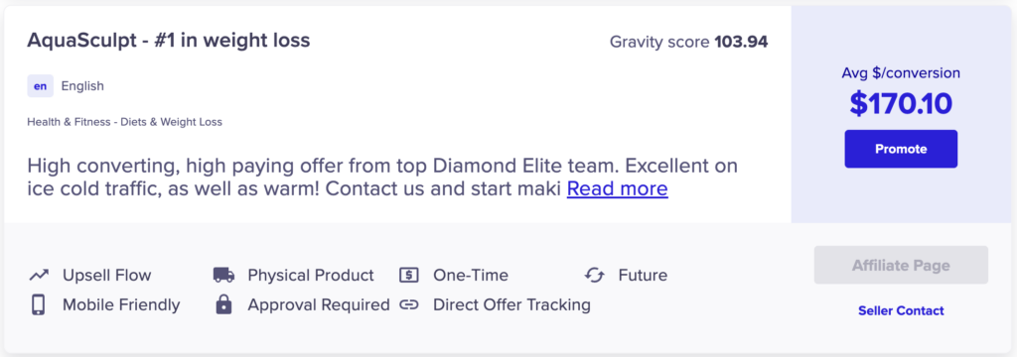This screenshot has width=1017, height=357.
Task: Click the Direct Offer Tracking label
Action: point(511,304)
